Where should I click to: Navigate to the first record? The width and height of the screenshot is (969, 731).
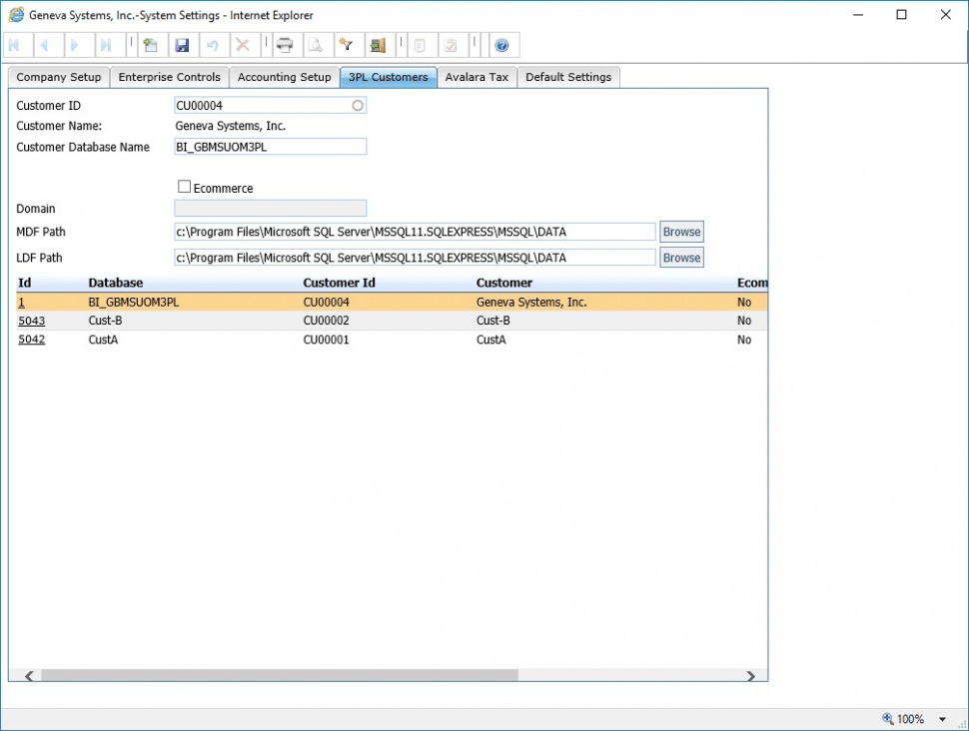coord(14,44)
